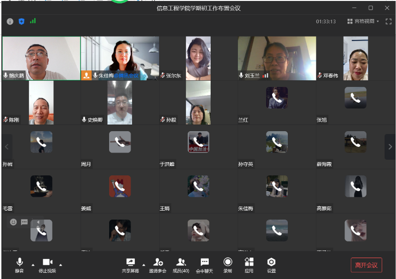Screen dimensions: 396x279
Task: Enter full screen mode
Action: click(x=388, y=21)
